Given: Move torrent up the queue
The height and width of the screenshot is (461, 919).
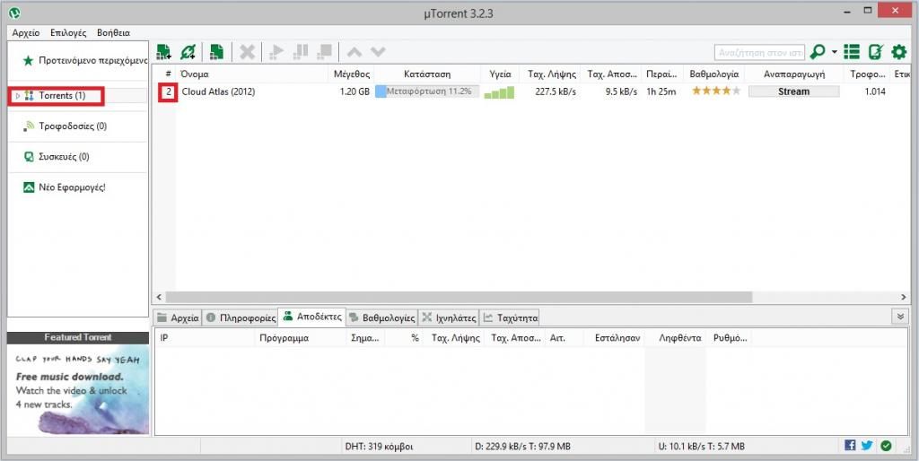Looking at the screenshot, I should click(354, 52).
